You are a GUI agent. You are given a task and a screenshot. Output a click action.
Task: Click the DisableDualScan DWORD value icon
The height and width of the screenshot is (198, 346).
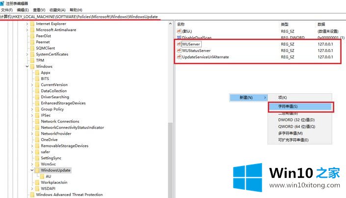[179, 37]
